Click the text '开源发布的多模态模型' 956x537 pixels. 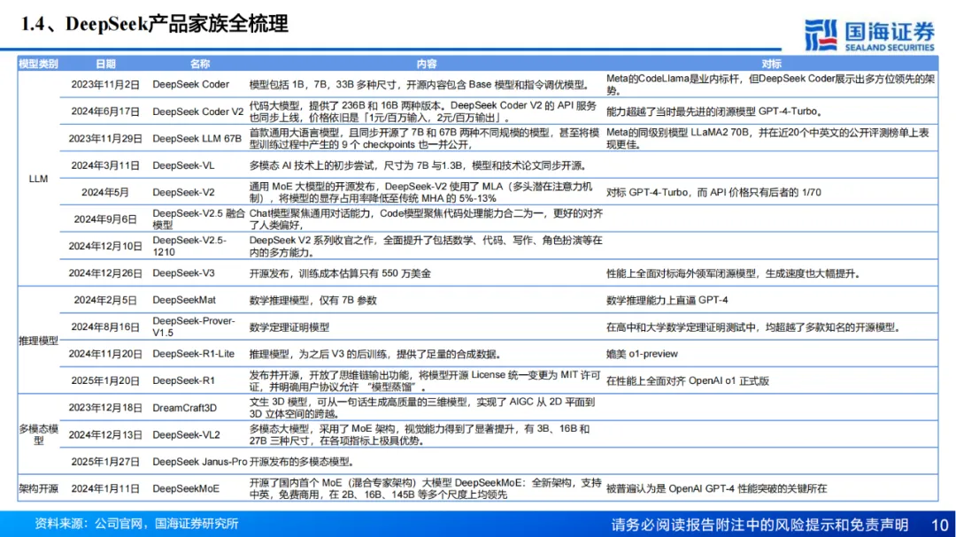(302, 462)
